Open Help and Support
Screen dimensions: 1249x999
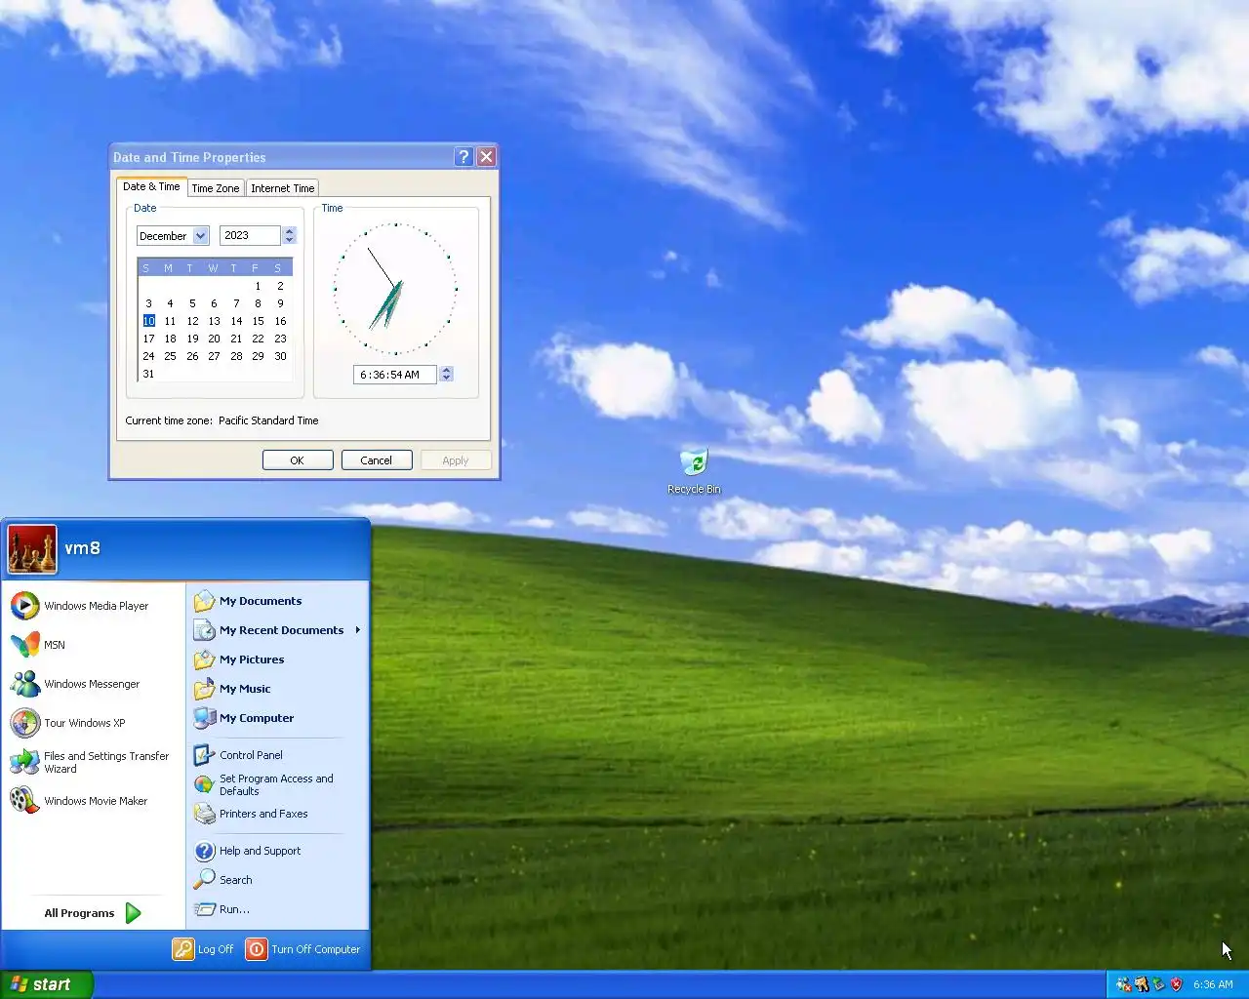tap(247, 851)
